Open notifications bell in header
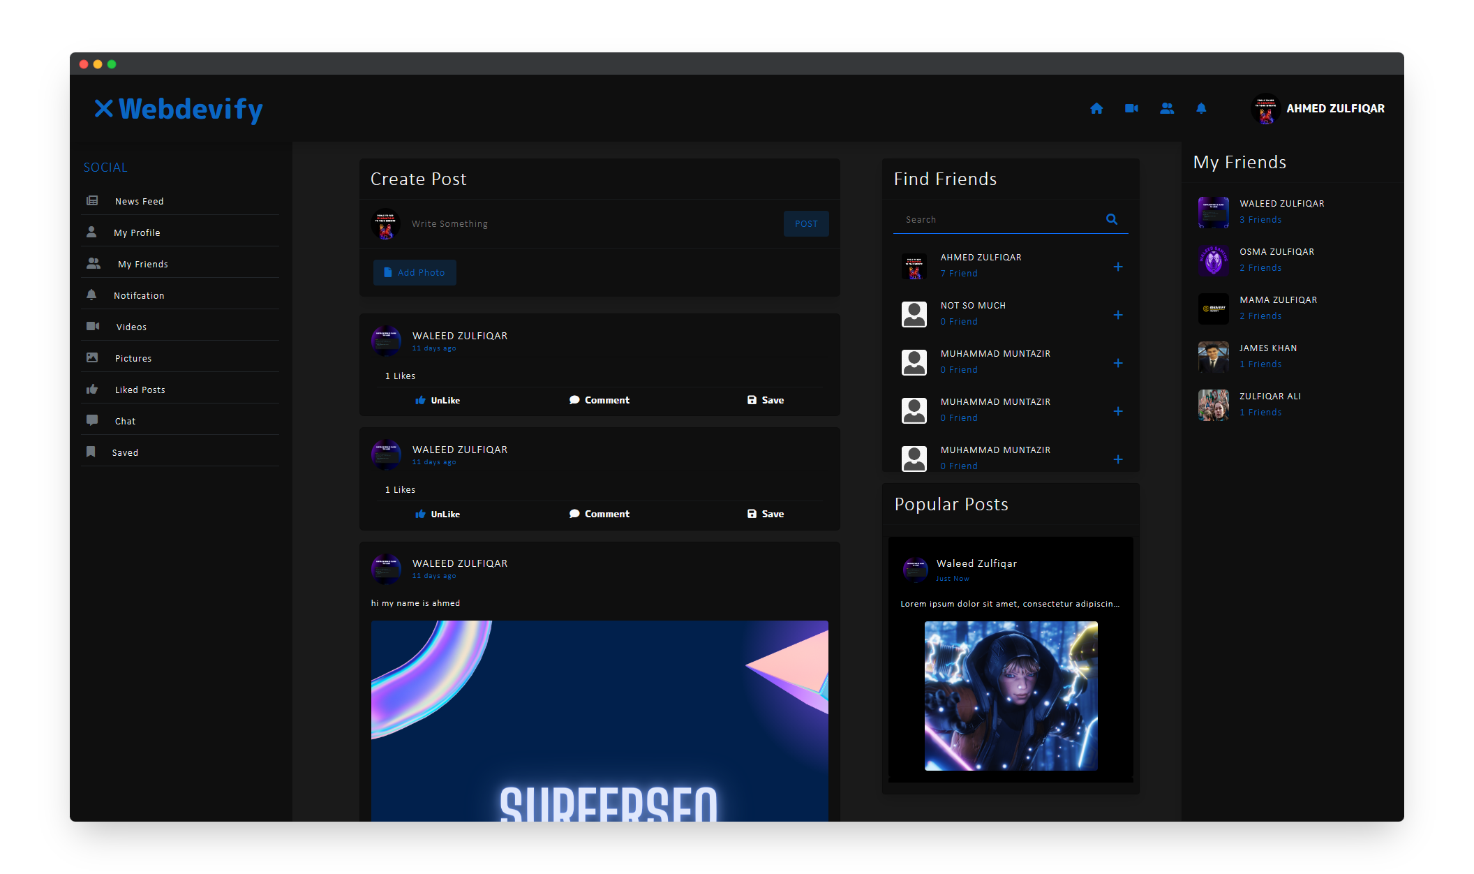The image size is (1474, 874). click(1201, 108)
